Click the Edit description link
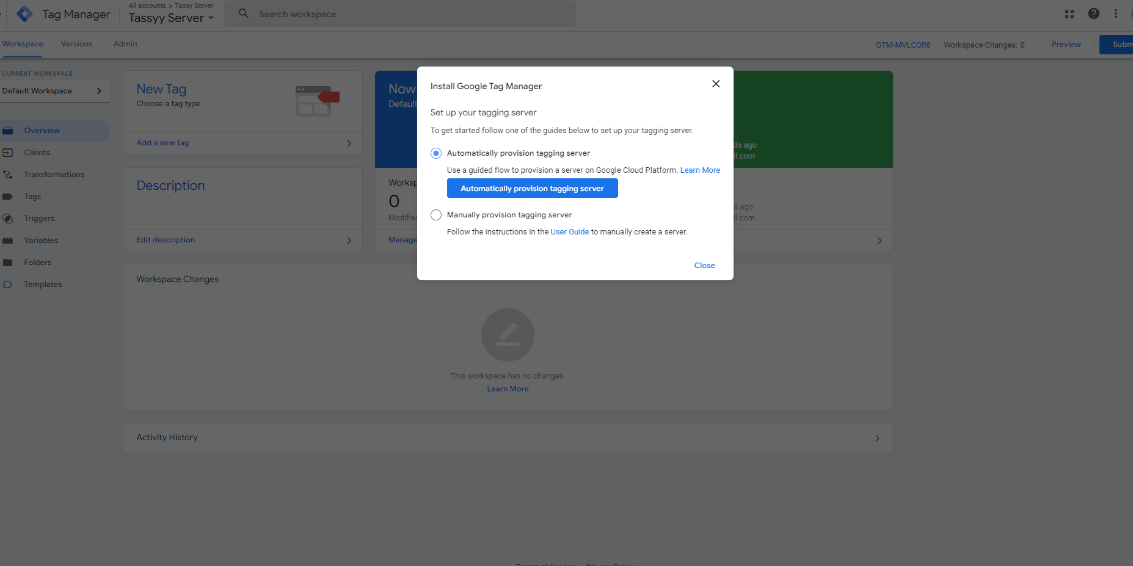Screen dimensions: 1133x566 pyautogui.click(x=166, y=240)
